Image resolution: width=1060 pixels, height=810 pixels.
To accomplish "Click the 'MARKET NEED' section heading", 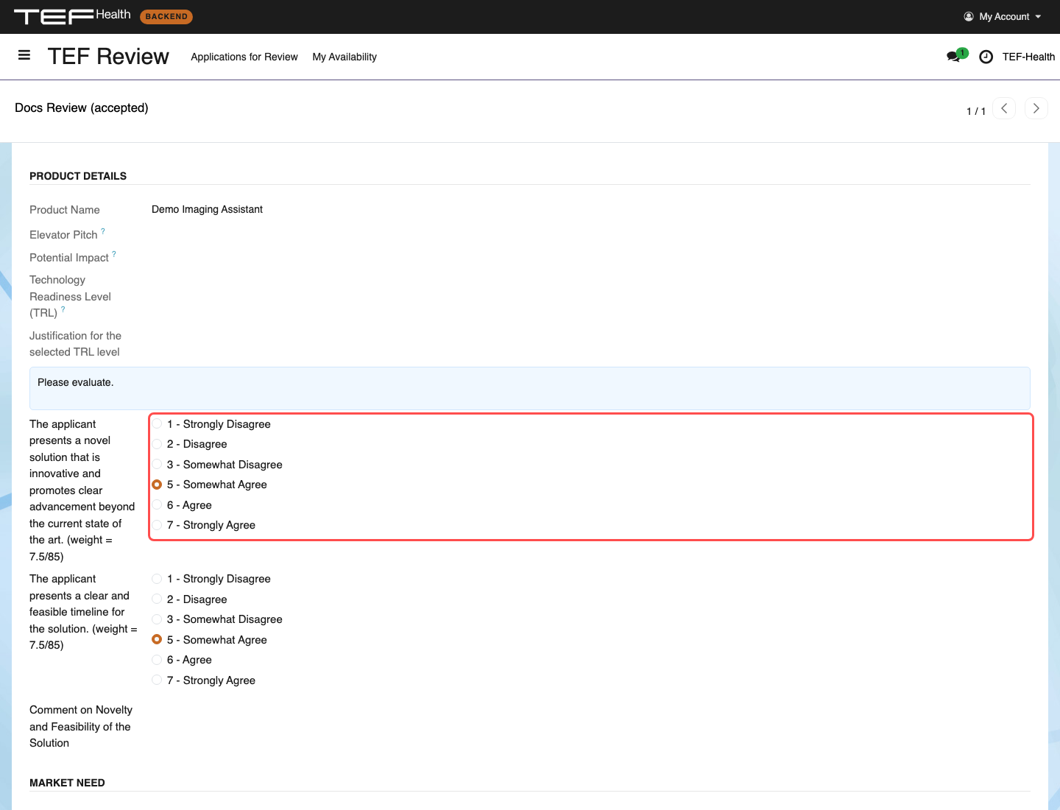I will [67, 783].
